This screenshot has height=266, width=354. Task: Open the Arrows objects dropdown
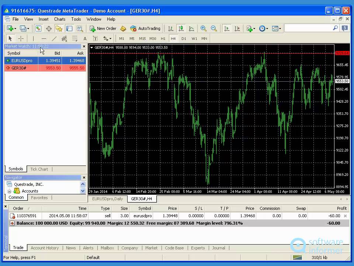tap(107, 39)
